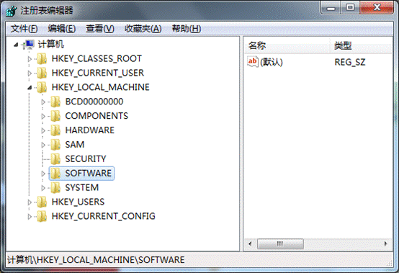Select HKEY_CURRENT_CONFIG label
399x273 pixels.
pos(103,216)
